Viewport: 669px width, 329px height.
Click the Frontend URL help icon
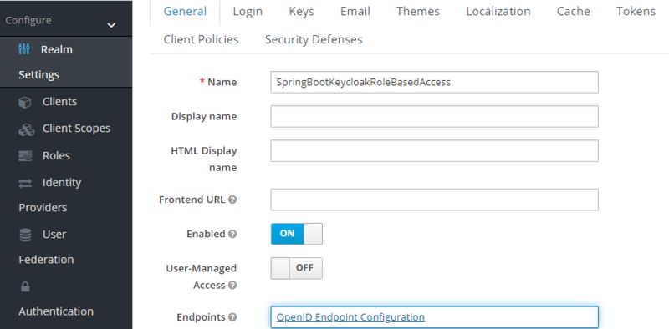[x=232, y=200]
